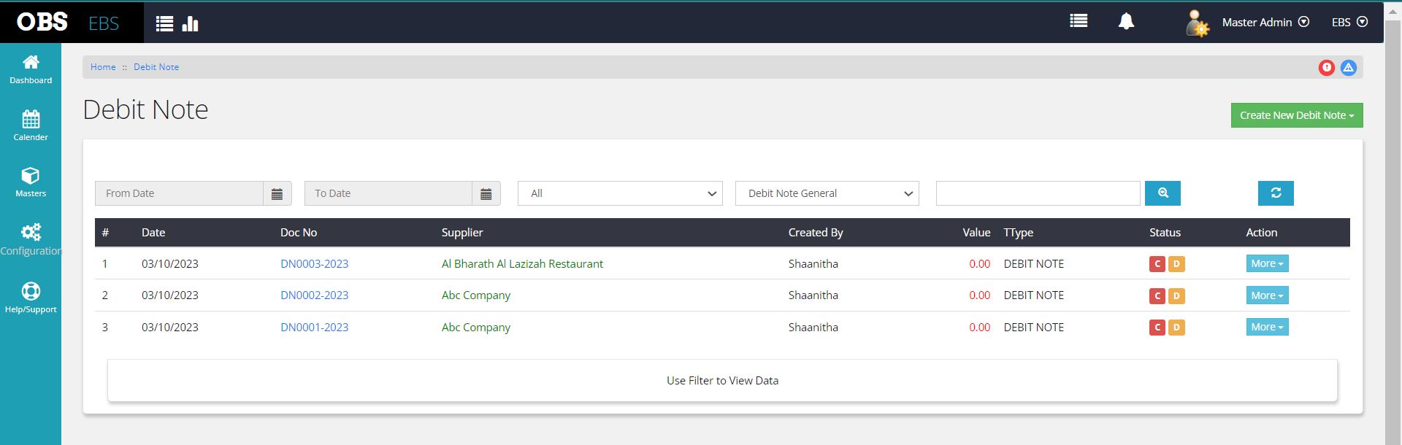The width and height of the screenshot is (1402, 445).
Task: Click the From Date field
Action: [179, 193]
